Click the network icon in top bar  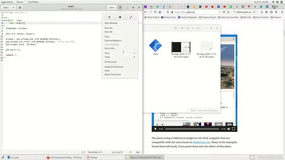[x=273, y=2]
